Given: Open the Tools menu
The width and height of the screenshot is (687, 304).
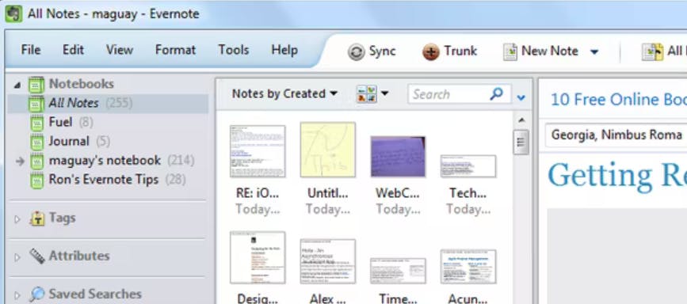Looking at the screenshot, I should tap(234, 50).
